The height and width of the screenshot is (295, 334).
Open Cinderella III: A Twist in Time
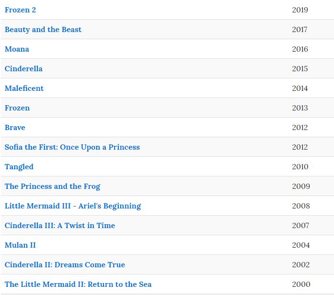pos(60,226)
